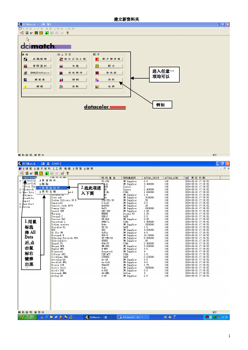The height and width of the screenshot is (350, 248).
Task: Click the 更改日期 column header
Action: click(x=202, y=178)
